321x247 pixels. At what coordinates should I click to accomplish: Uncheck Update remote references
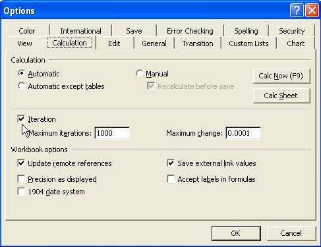click(x=21, y=163)
